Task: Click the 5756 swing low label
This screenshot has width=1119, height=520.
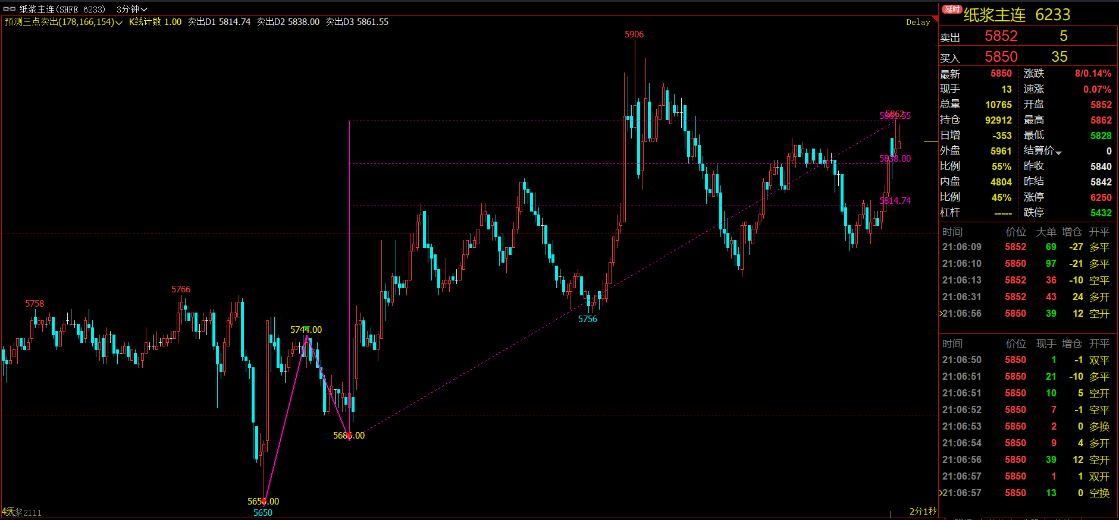Action: click(588, 319)
